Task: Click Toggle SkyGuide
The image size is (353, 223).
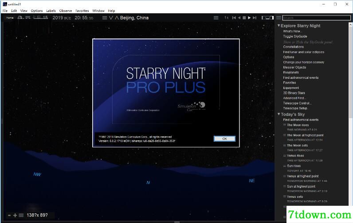Action: [x=295, y=36]
